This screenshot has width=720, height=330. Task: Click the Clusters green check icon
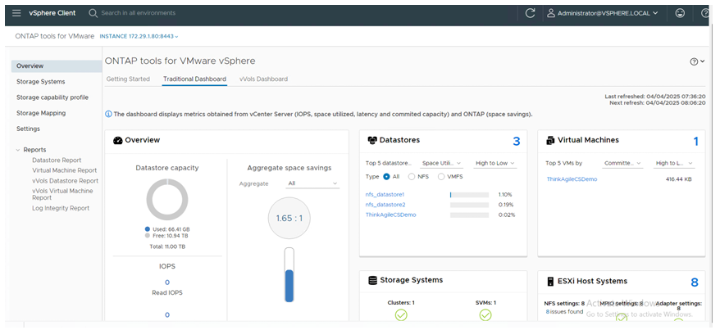click(401, 315)
